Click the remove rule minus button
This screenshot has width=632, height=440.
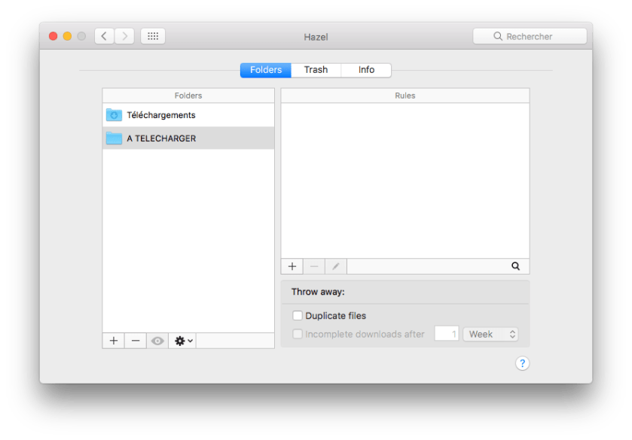[314, 266]
